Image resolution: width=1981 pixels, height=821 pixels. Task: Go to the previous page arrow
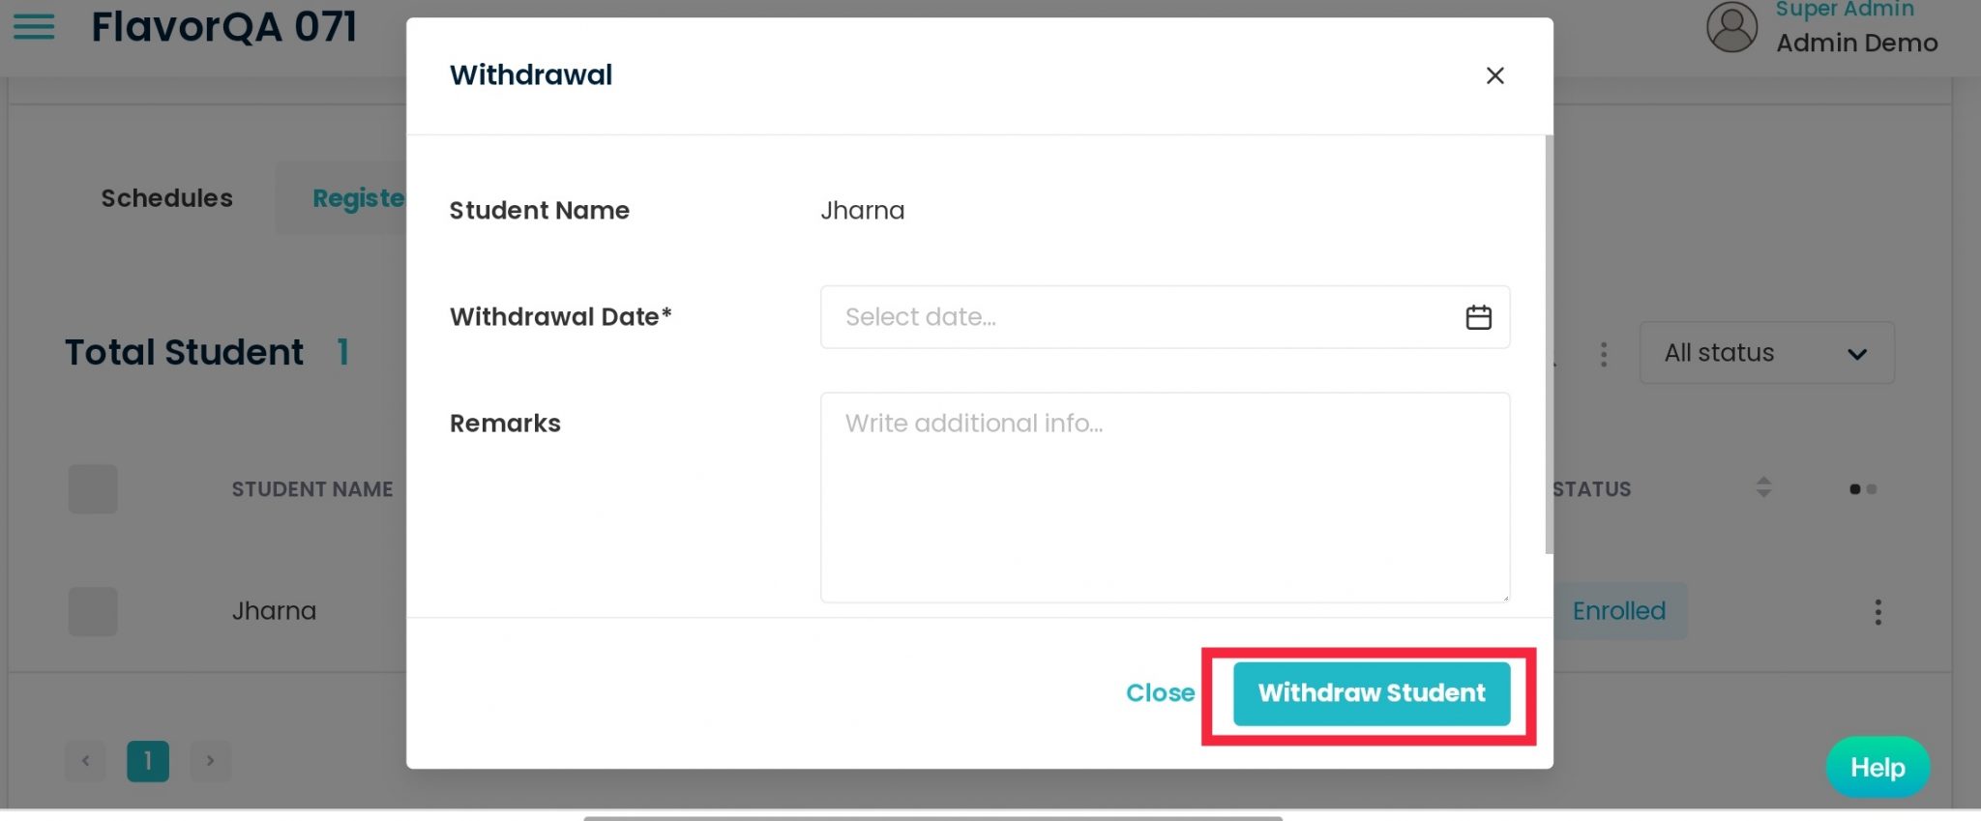pos(86,761)
